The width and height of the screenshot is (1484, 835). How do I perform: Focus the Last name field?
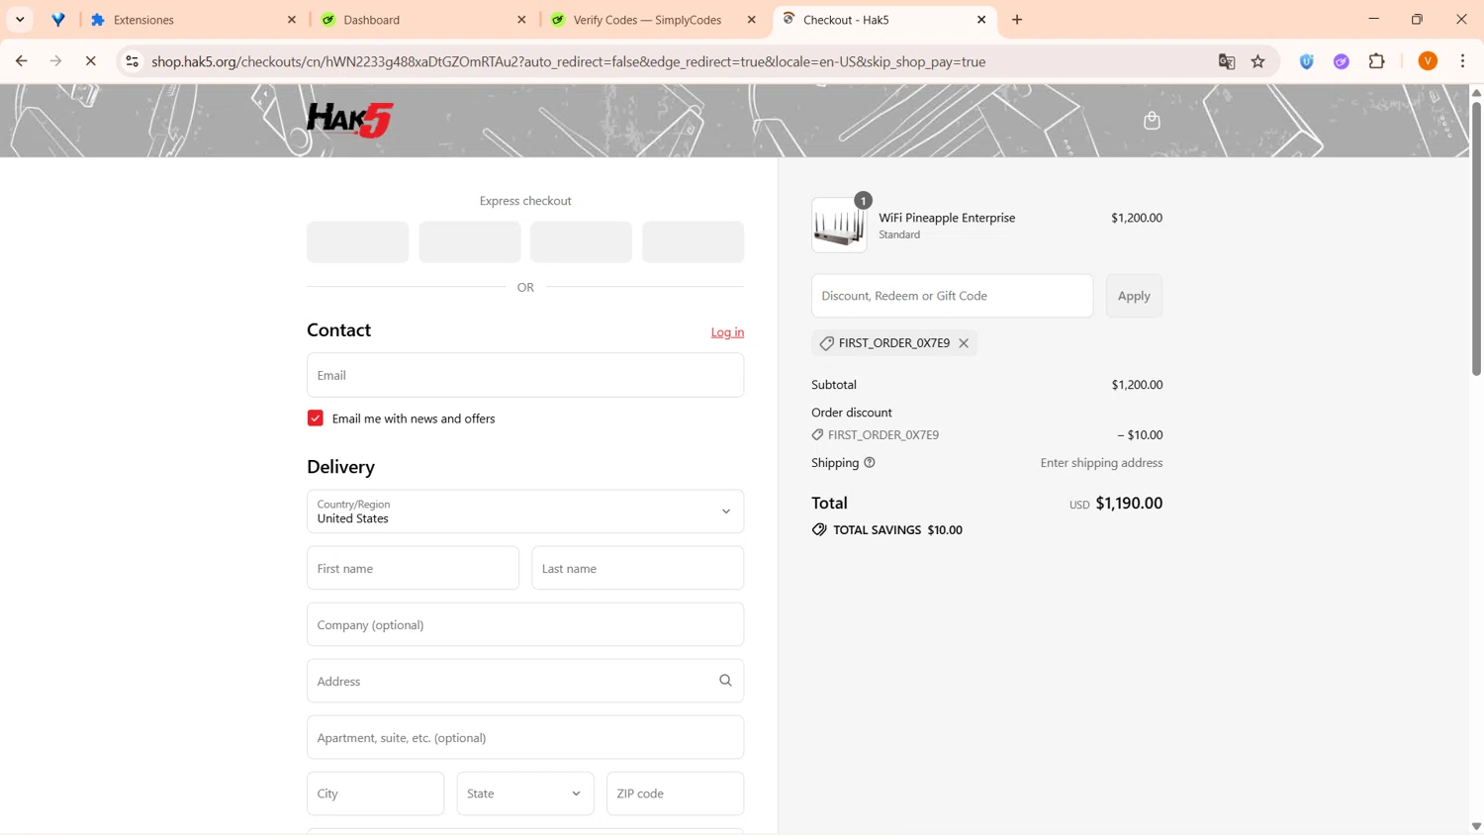(x=637, y=568)
